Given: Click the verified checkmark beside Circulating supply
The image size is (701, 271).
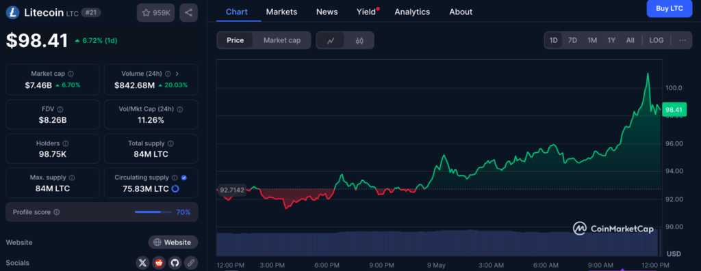Looking at the screenshot, I should point(184,177).
